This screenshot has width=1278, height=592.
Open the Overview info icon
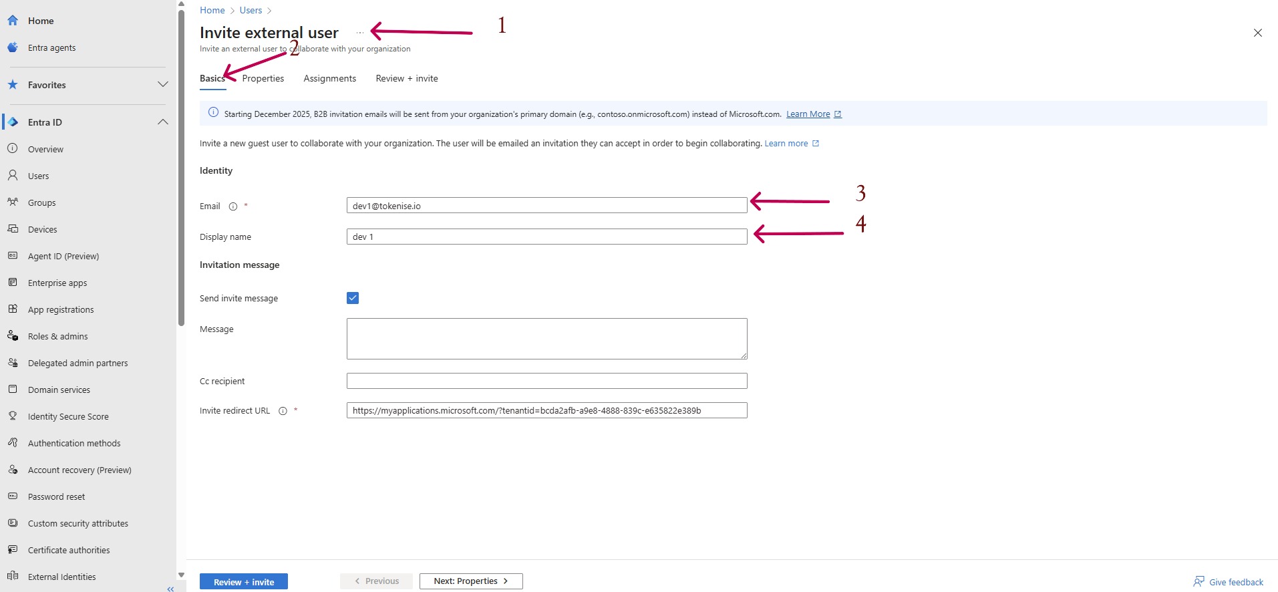pos(13,149)
